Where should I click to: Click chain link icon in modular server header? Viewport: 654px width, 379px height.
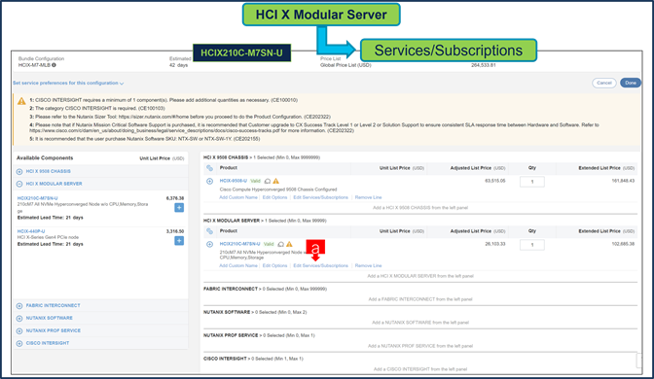[210, 231]
